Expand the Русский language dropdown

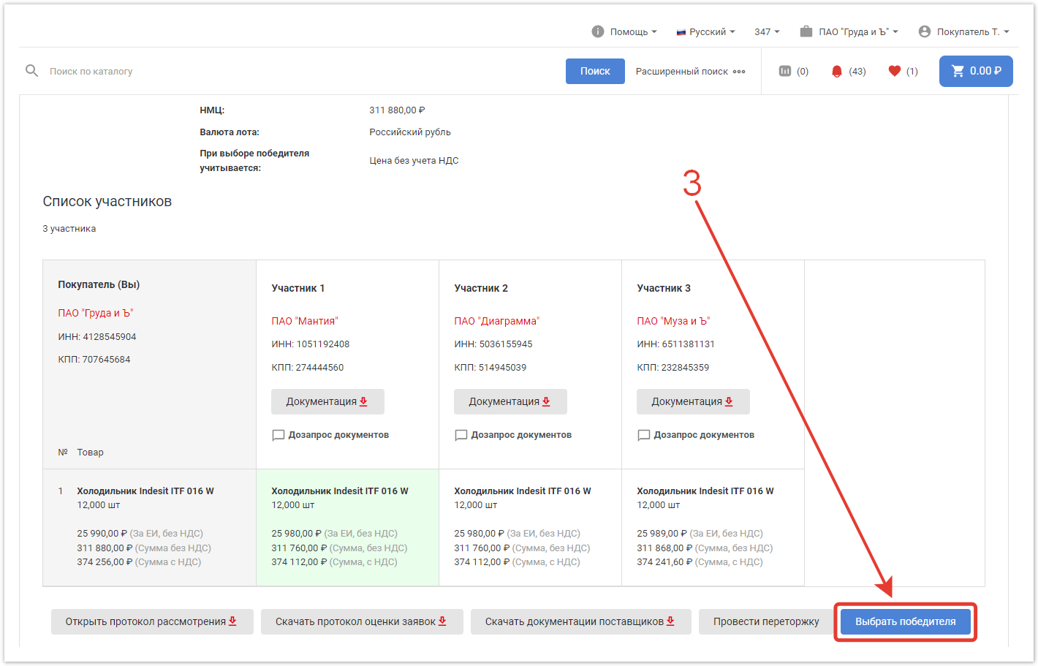click(x=706, y=31)
